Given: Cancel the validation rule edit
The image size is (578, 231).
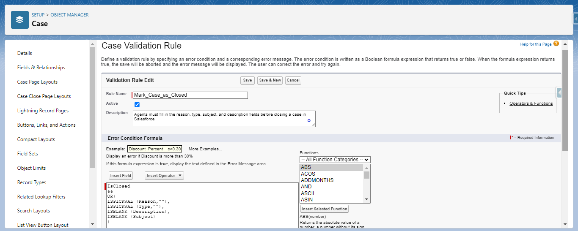Looking at the screenshot, I should click(293, 80).
